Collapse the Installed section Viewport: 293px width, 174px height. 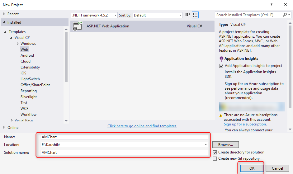point(4,22)
